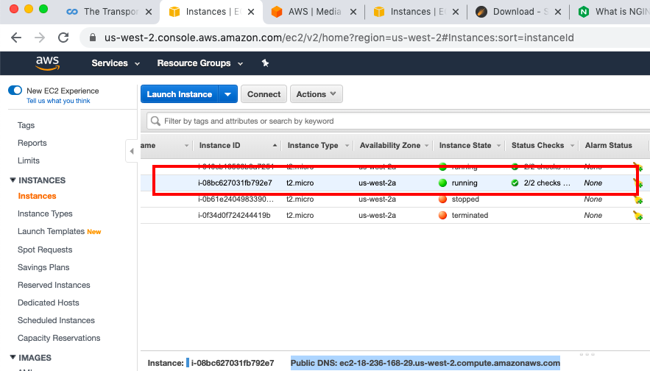Close the active Instances tab
650x371 pixels.
[x=251, y=12]
